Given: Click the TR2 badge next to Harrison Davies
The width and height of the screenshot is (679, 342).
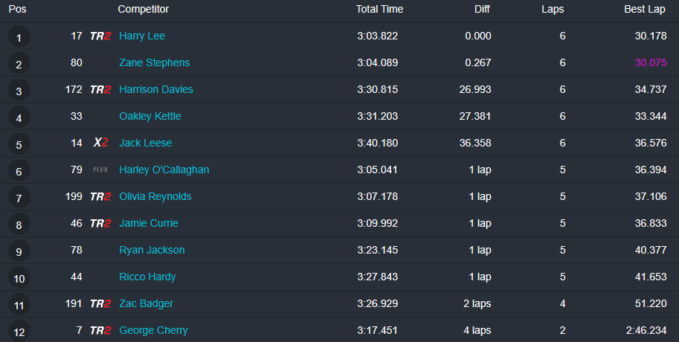Looking at the screenshot, I should 100,90.
